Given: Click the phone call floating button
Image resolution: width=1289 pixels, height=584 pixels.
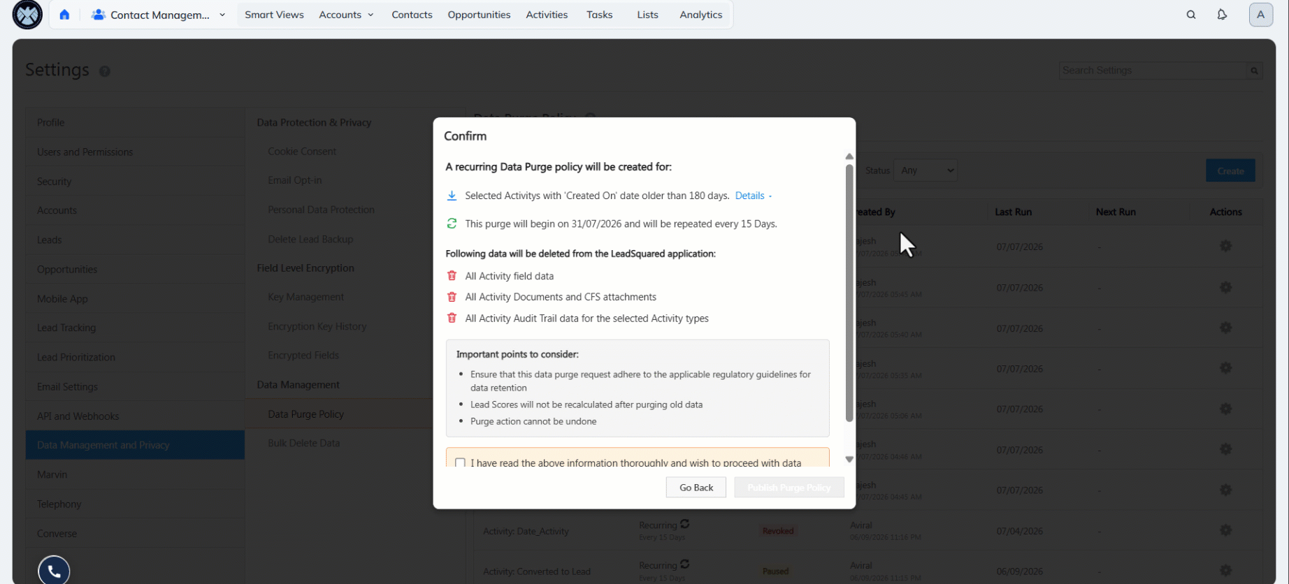Looking at the screenshot, I should coord(54,571).
